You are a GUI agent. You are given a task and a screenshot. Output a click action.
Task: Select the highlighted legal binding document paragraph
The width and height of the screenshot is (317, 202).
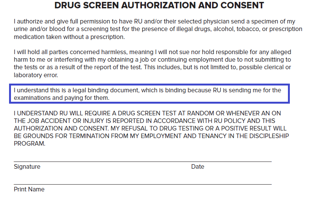click(x=149, y=94)
